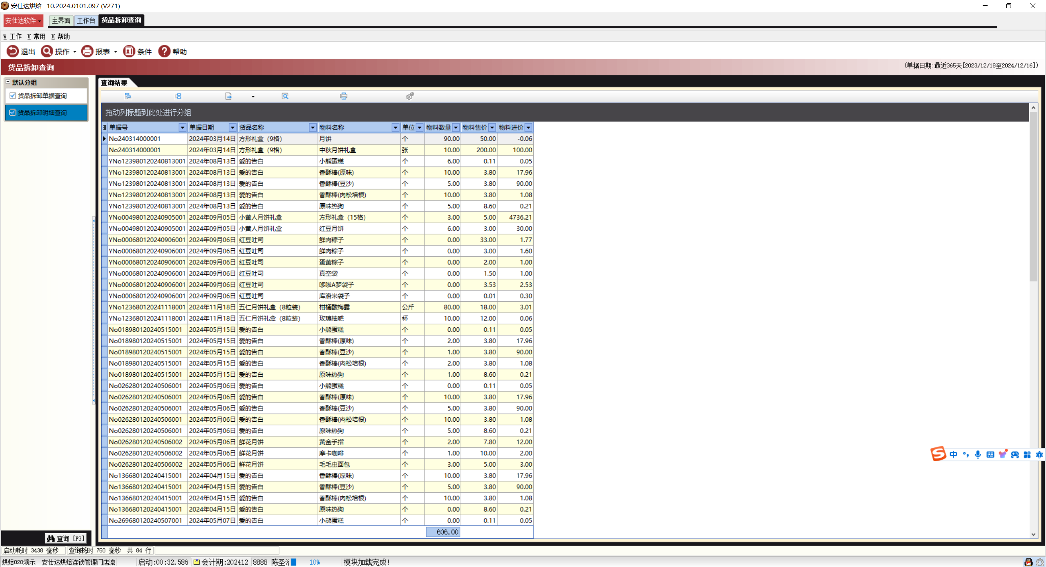
Task: Toggle 货品拆卸明细查询 checkbox
Action: click(13, 113)
